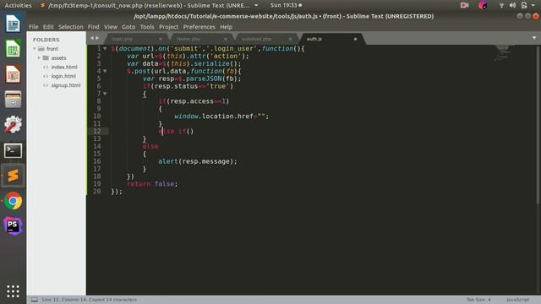Open the File menu
541x304 pixels.
pyautogui.click(x=34, y=27)
